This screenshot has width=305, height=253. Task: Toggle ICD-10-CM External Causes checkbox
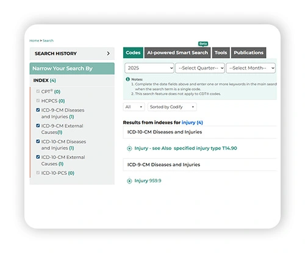click(38, 157)
